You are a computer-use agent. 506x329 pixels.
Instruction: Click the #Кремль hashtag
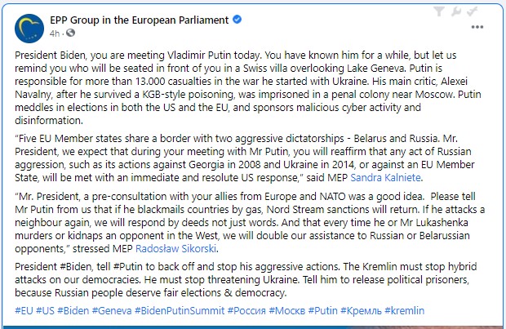tap(361, 310)
